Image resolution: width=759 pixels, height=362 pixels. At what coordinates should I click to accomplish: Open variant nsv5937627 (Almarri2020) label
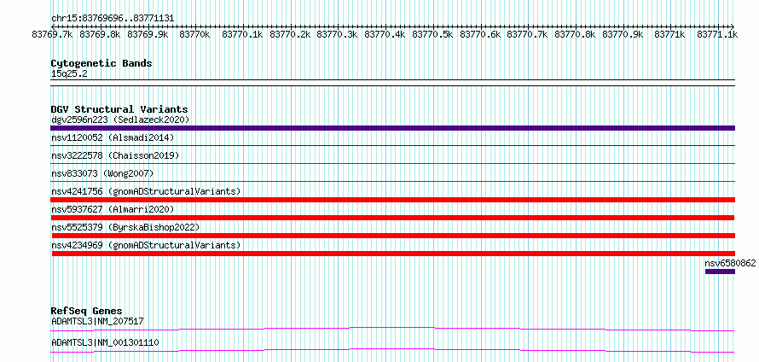(113, 209)
